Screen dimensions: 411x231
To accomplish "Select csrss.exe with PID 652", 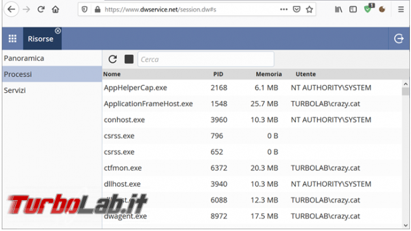I will tap(252, 151).
